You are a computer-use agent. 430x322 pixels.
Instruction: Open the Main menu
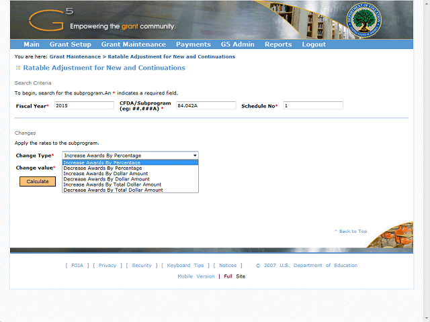pyautogui.click(x=32, y=44)
